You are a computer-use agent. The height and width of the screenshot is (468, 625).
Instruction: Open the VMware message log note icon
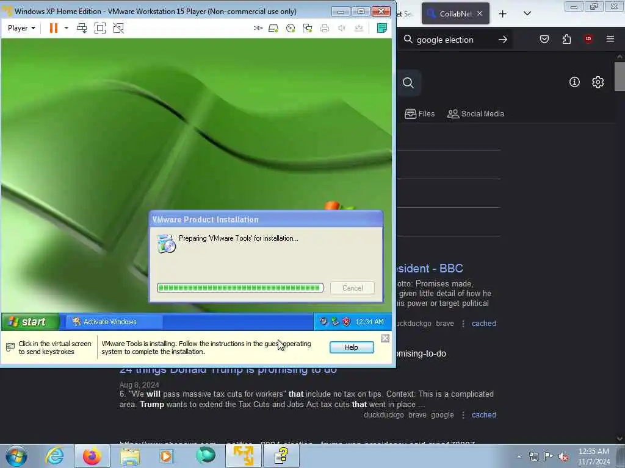pyautogui.click(x=382, y=28)
